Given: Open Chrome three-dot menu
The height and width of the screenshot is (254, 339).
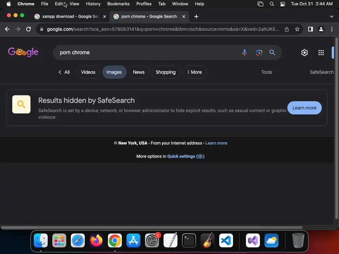Looking at the screenshot, I should click(x=332, y=29).
